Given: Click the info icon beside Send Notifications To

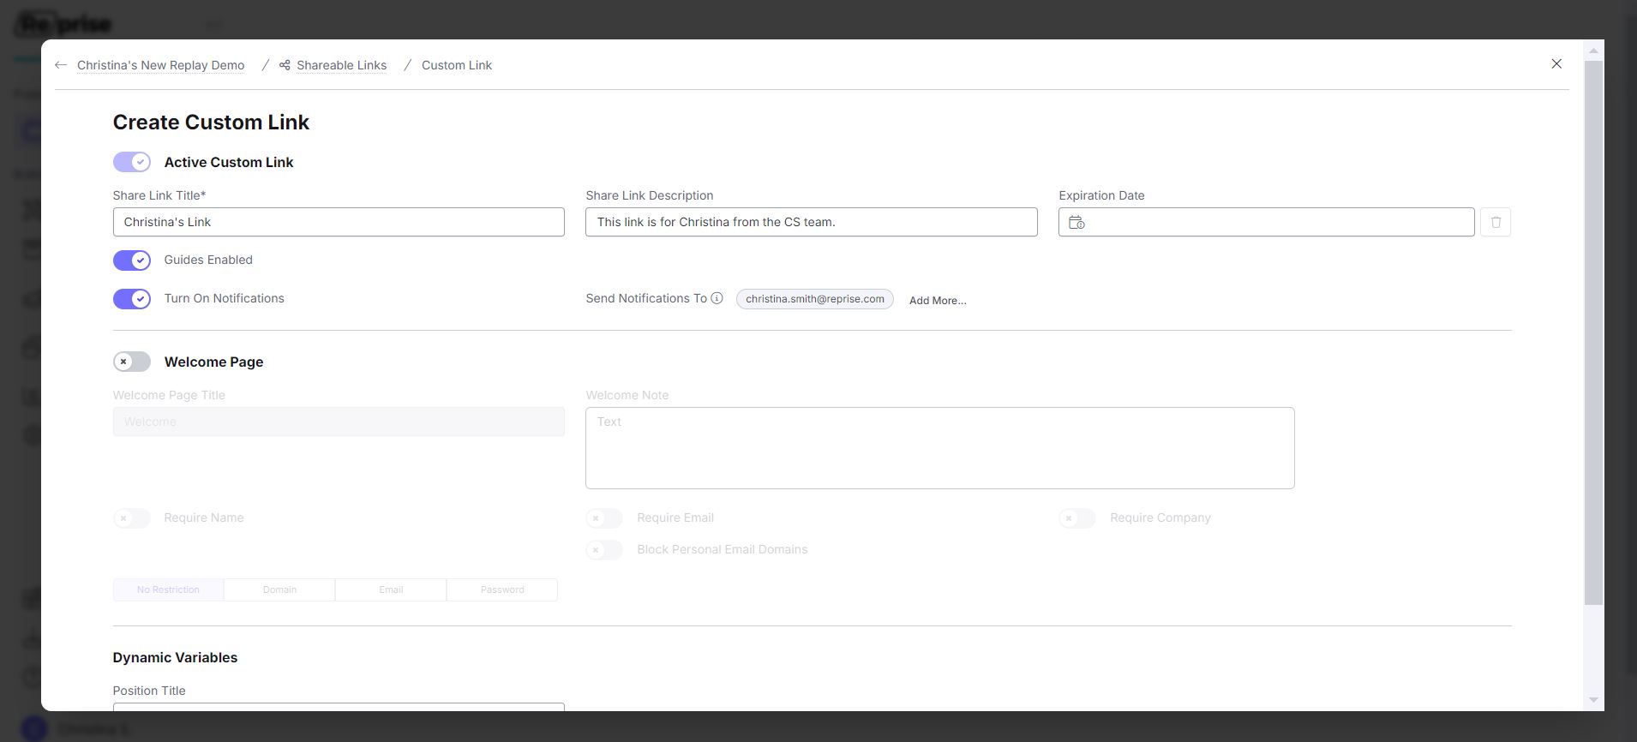Looking at the screenshot, I should tap(717, 298).
